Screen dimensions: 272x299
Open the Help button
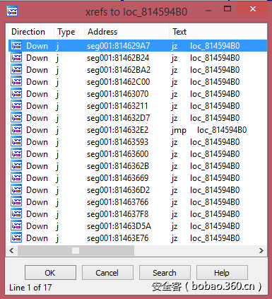click(222, 273)
